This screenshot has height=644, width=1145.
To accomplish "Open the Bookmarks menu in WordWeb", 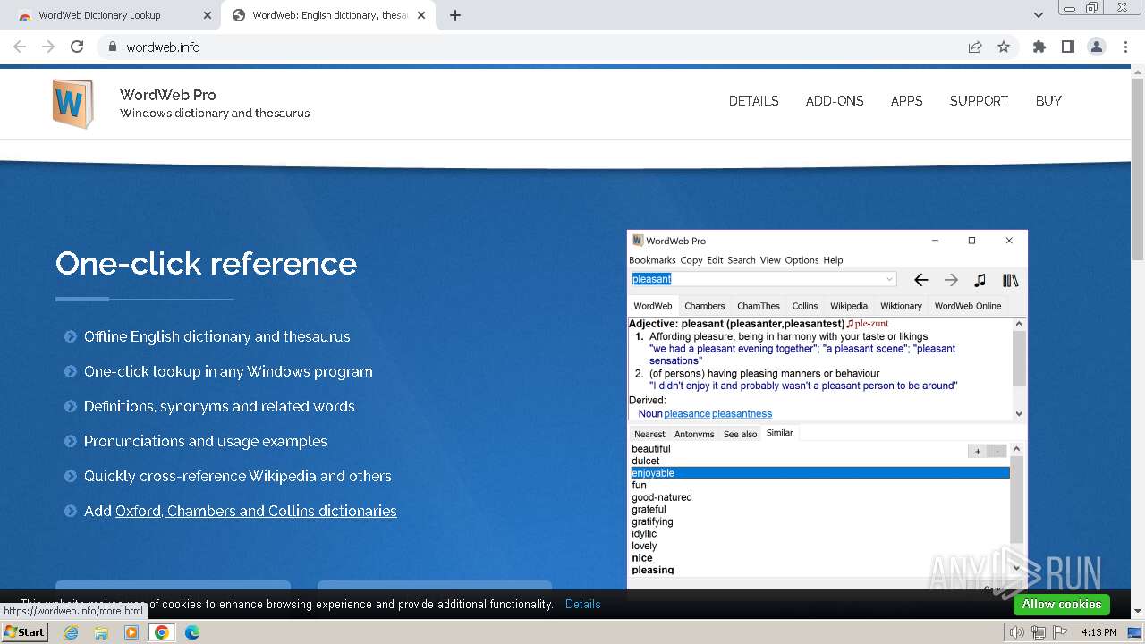I will [x=652, y=260].
